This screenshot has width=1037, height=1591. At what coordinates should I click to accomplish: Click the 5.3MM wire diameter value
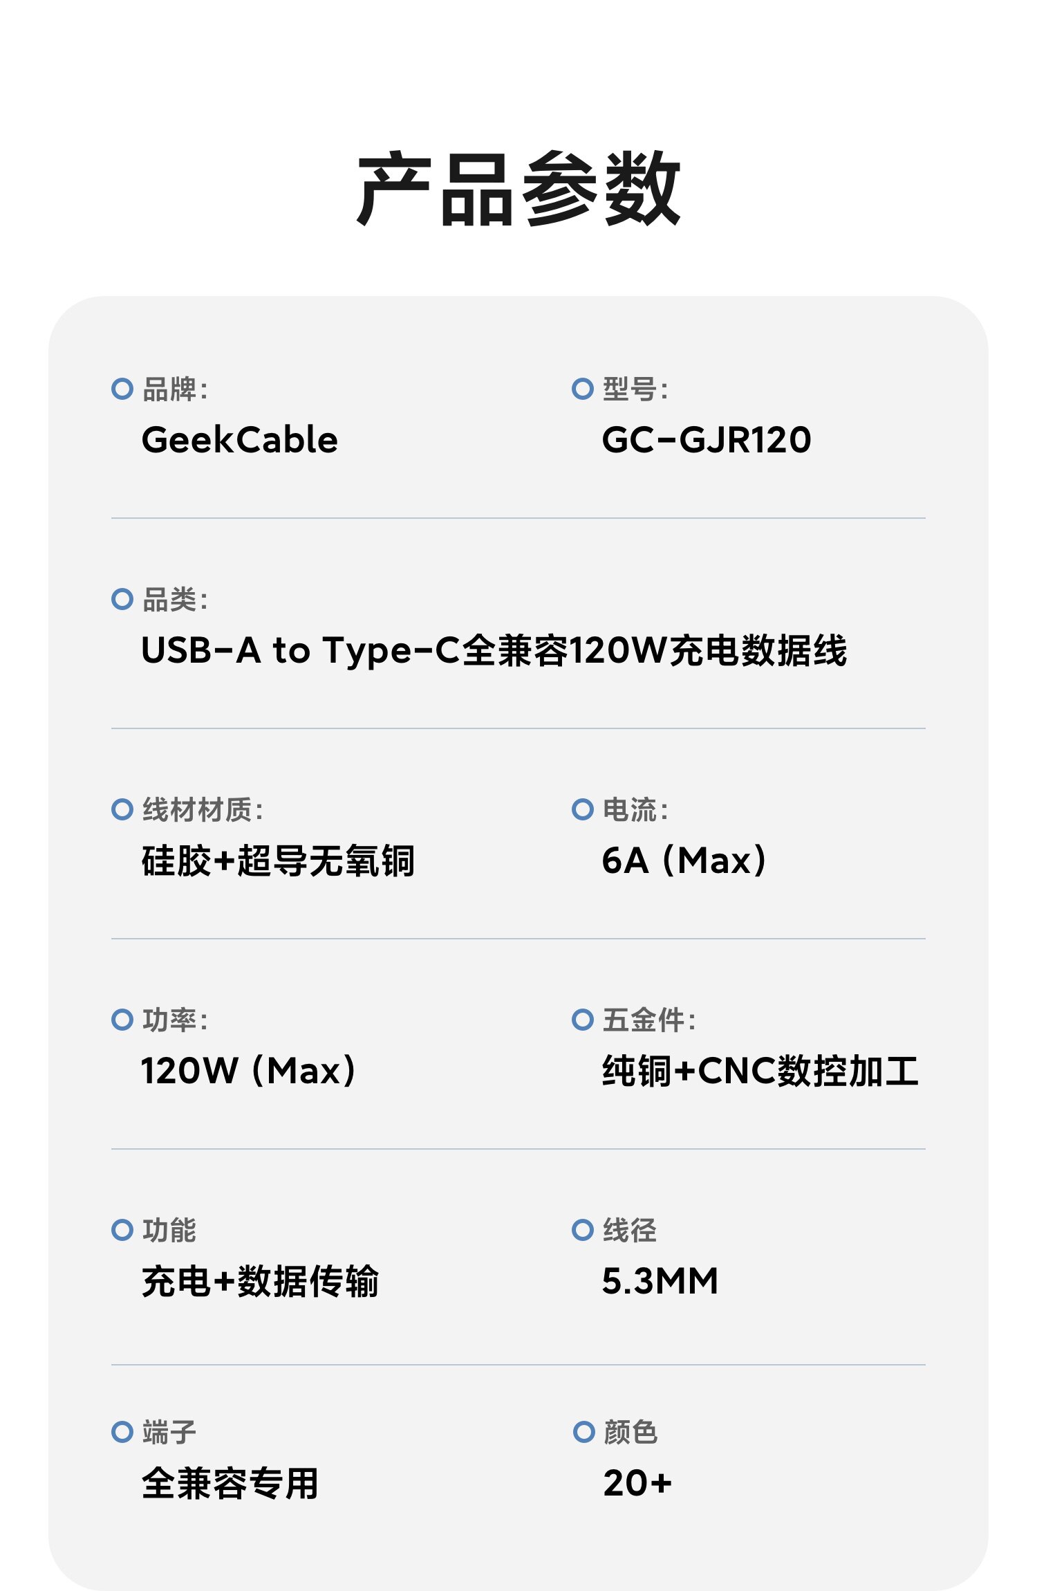pyautogui.click(x=660, y=1281)
